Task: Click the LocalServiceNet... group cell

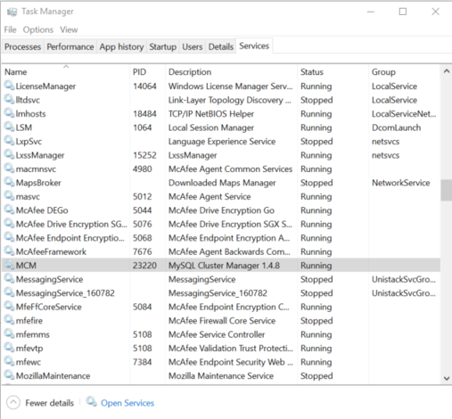Action: click(x=404, y=114)
